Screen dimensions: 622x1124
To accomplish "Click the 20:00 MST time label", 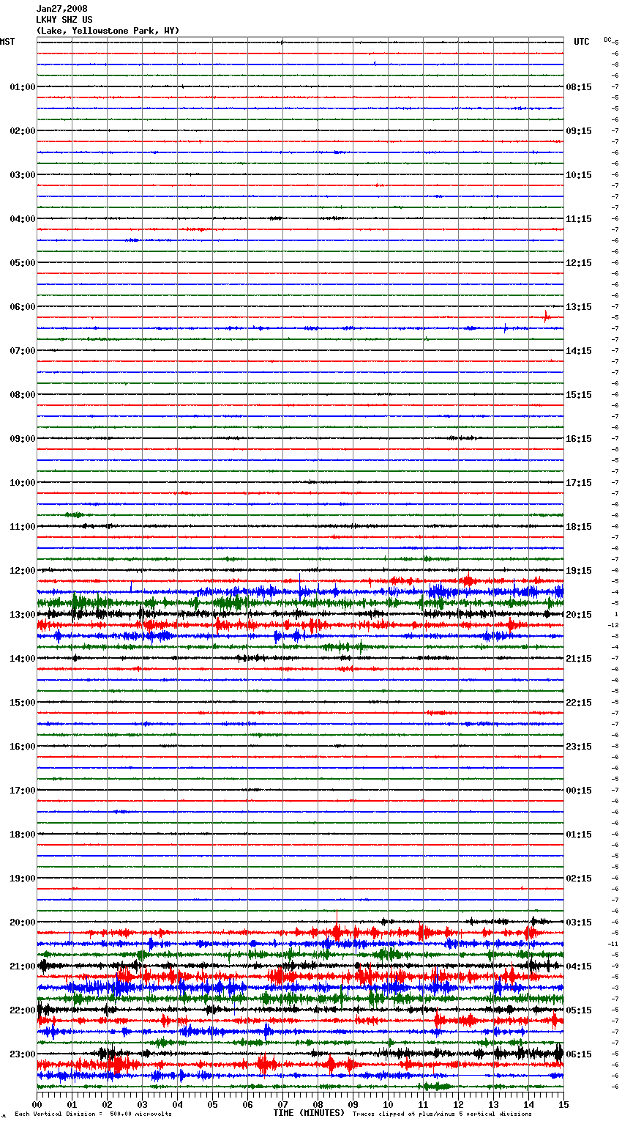I will 23,923.
